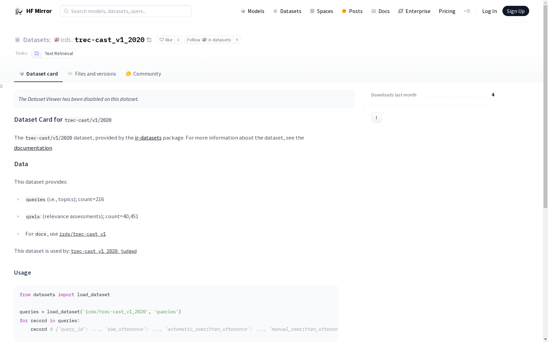Open the three-dot options menu in sidebar

coord(376,118)
